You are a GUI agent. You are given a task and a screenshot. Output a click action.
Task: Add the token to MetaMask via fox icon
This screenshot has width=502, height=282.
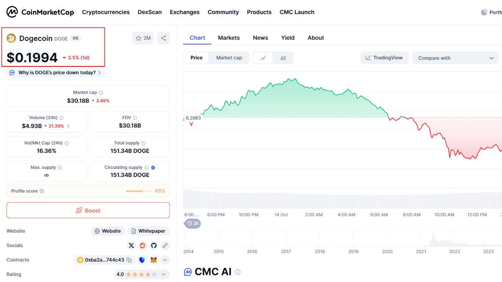tap(154, 260)
